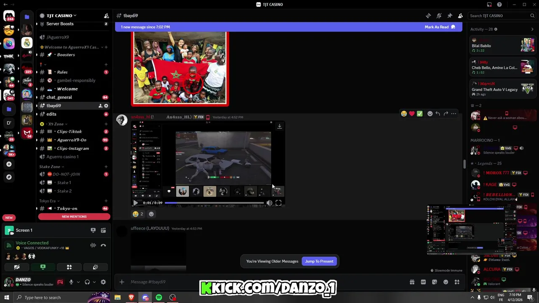
Task: Toggle the laughing reaction with count 2
Action: tap(138, 214)
